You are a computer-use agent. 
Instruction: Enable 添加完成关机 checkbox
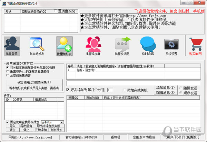point(124,90)
